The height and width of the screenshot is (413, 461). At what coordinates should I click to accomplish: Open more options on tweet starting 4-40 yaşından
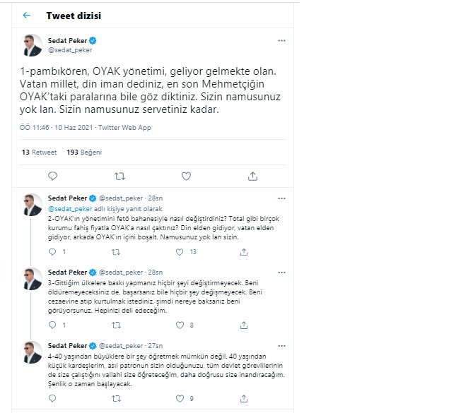point(281,346)
